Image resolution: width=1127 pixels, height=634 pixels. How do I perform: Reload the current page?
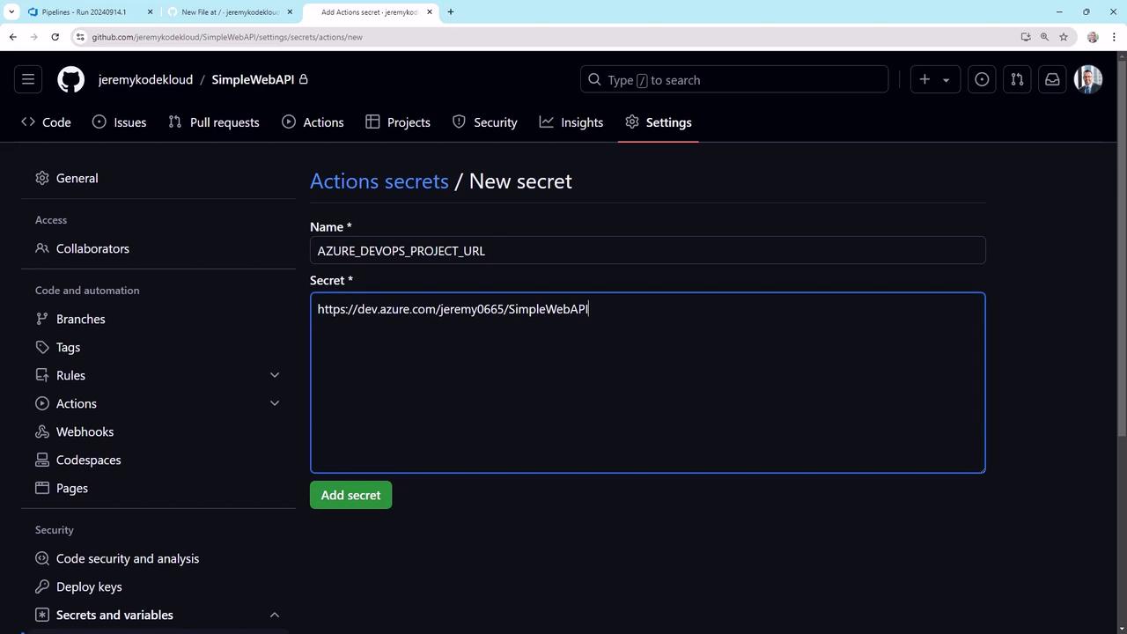(55, 37)
